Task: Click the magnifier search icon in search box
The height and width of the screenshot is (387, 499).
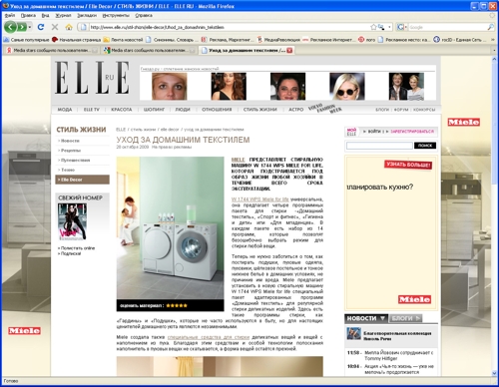Action: point(491,27)
